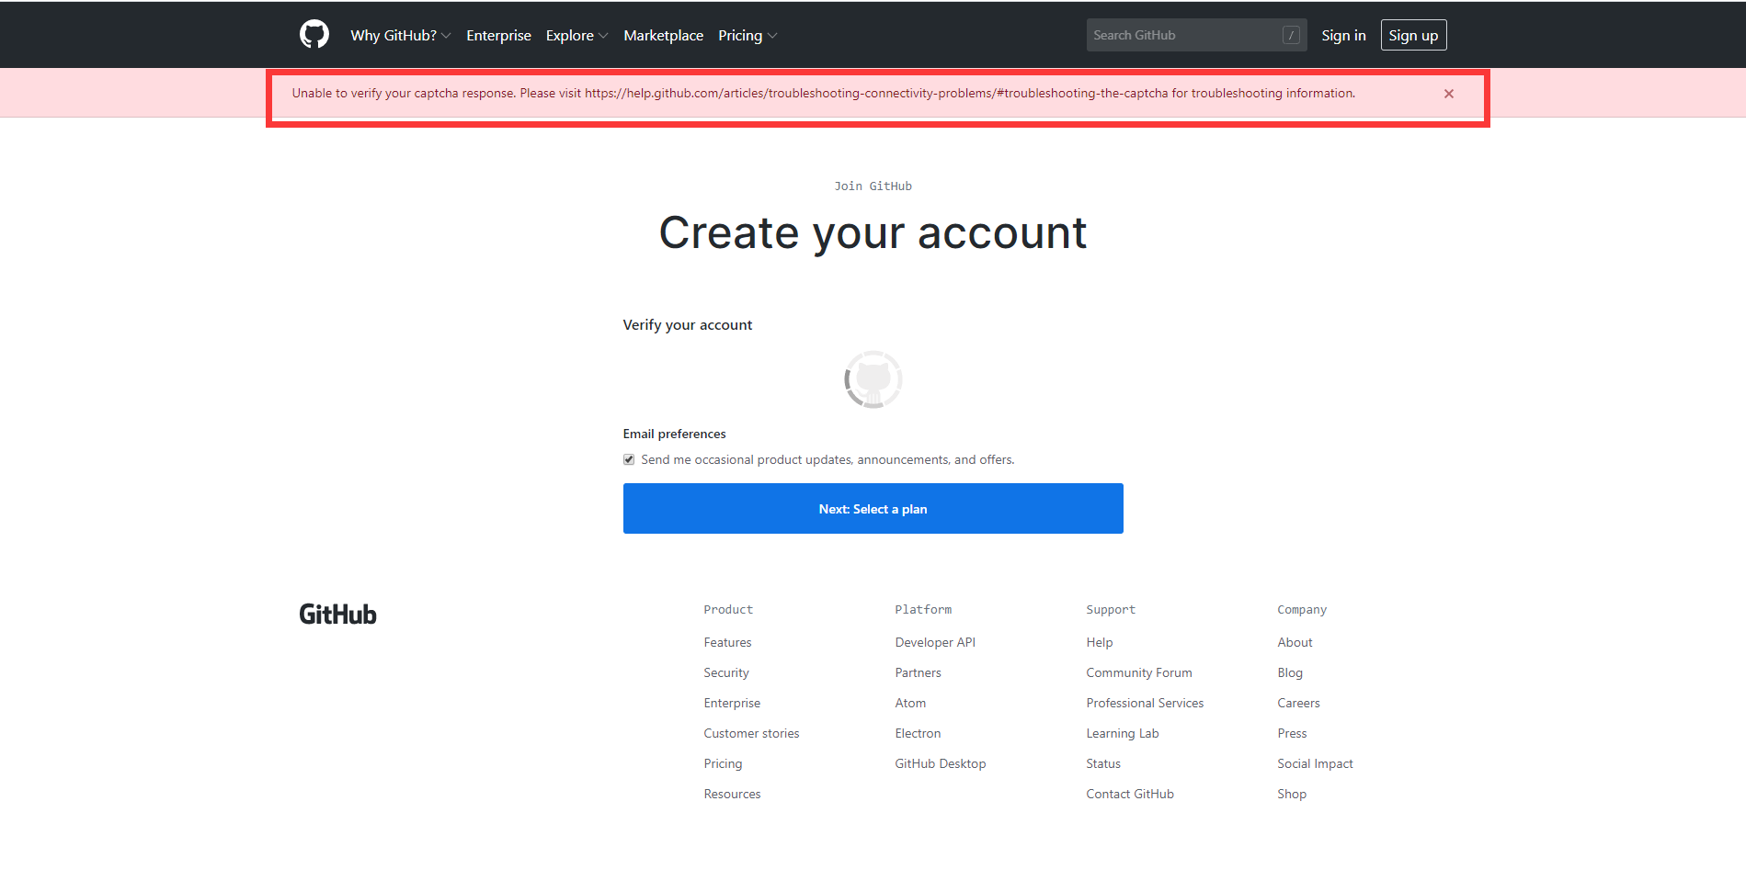
Task: Open the Marketplace page
Action: (663, 35)
